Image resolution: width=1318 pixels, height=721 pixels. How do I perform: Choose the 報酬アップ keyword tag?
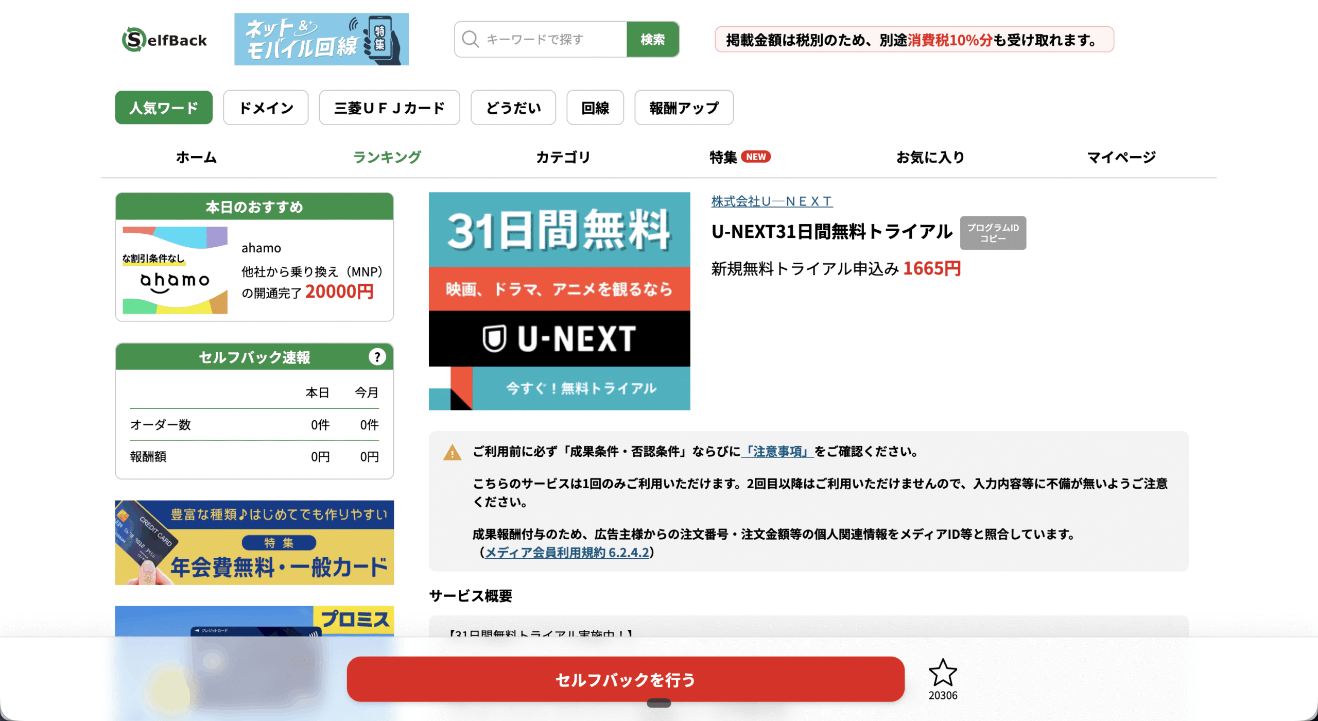[x=684, y=108]
